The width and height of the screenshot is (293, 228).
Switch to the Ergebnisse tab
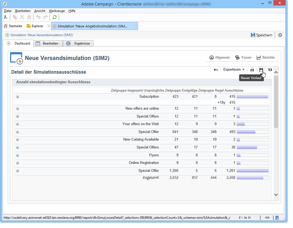(x=78, y=44)
